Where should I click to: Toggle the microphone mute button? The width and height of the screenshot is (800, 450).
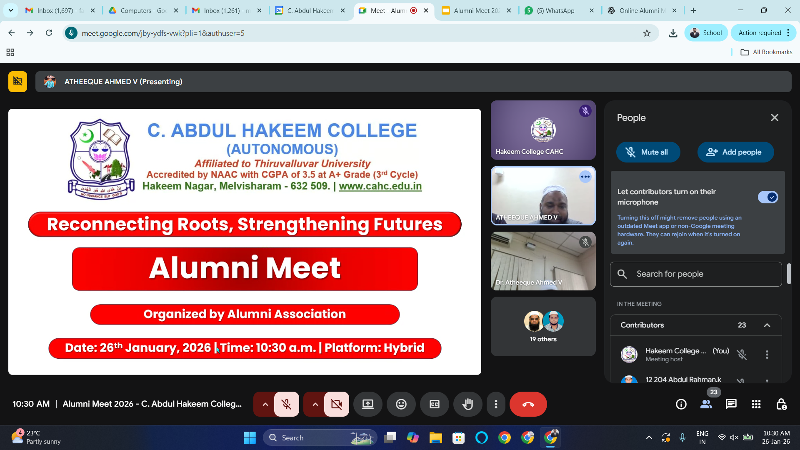tap(286, 404)
